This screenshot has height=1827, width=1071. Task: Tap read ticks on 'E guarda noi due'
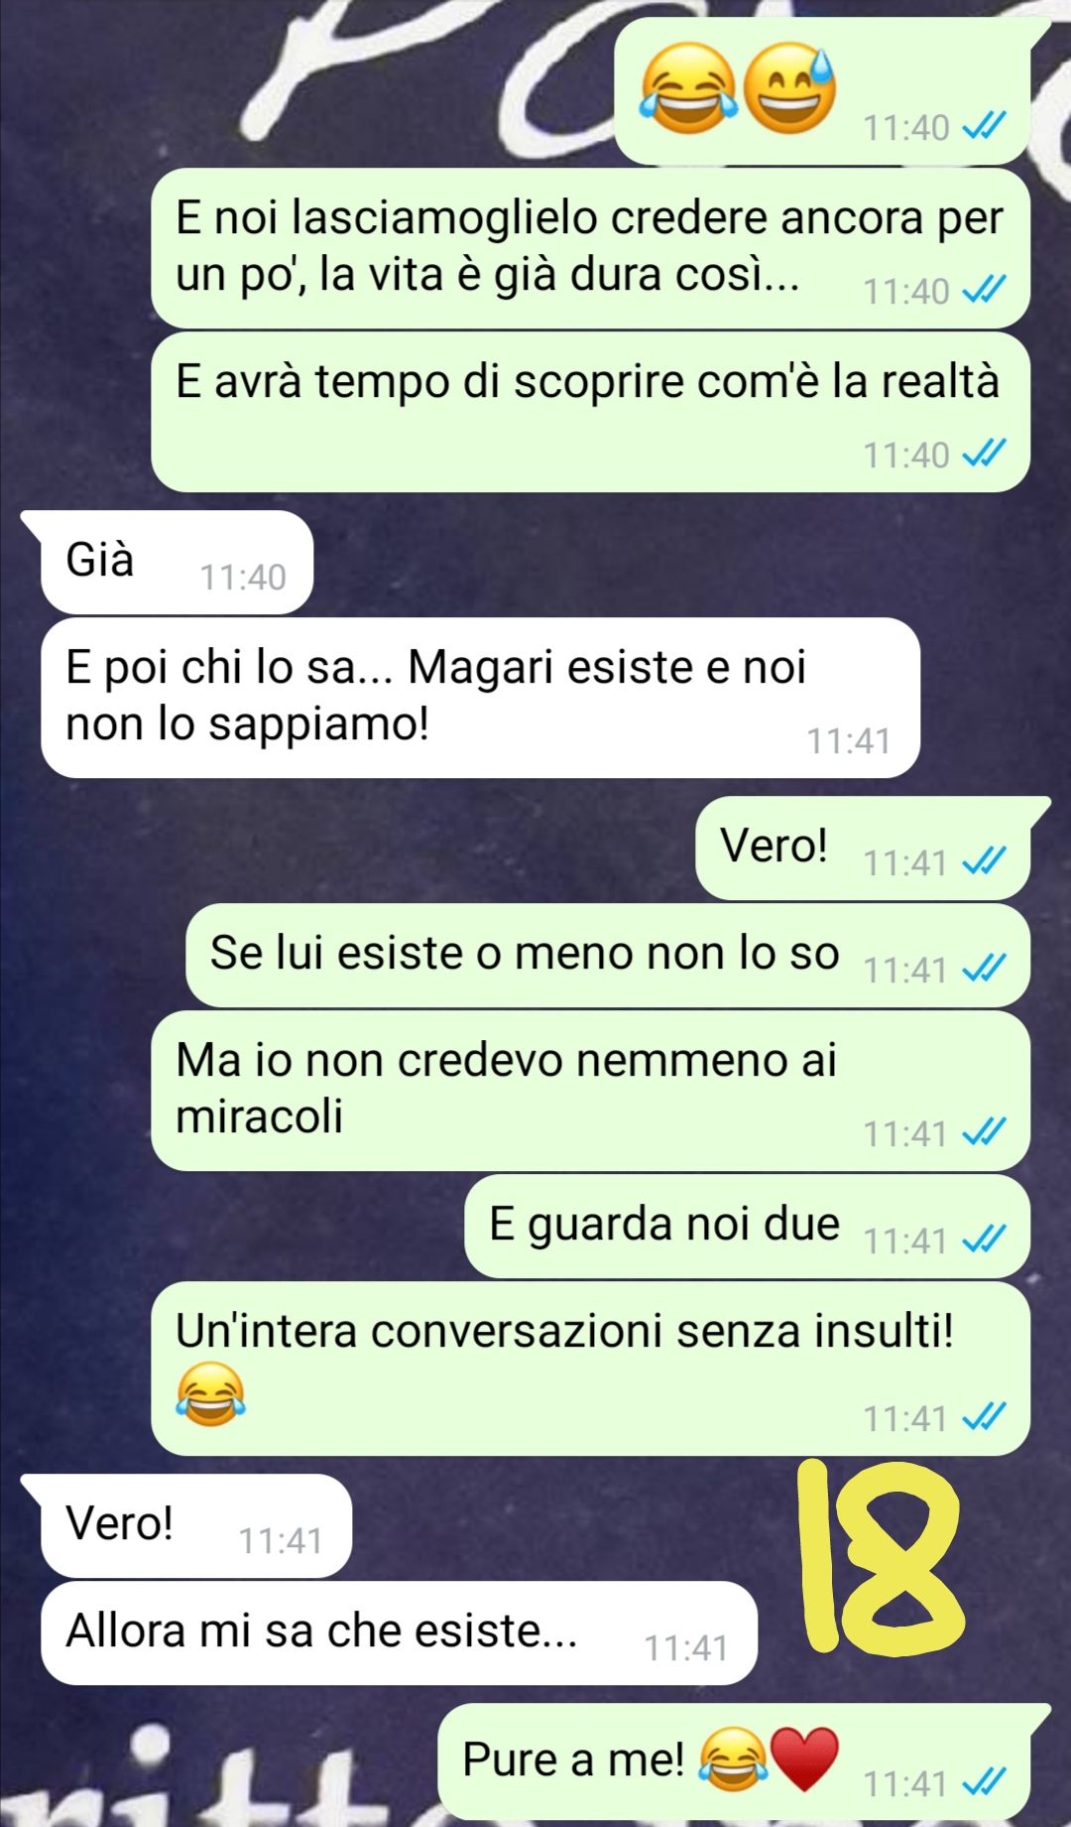985,1239
